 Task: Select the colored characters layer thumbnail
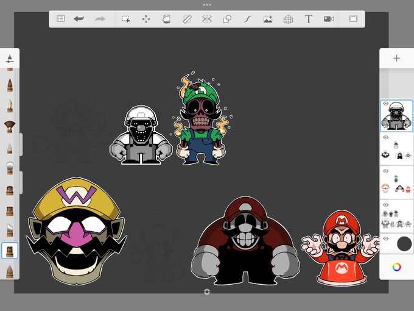pyautogui.click(x=396, y=183)
